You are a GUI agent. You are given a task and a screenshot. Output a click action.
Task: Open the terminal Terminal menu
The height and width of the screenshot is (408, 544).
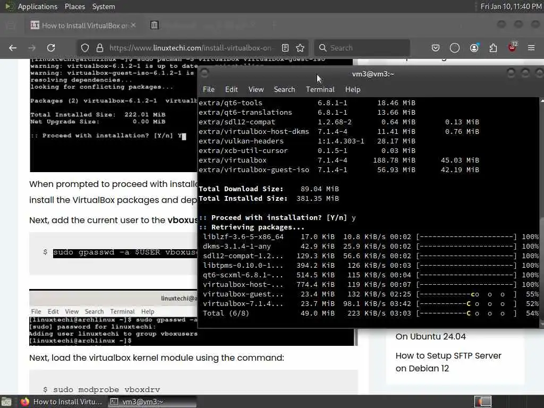[320, 89]
